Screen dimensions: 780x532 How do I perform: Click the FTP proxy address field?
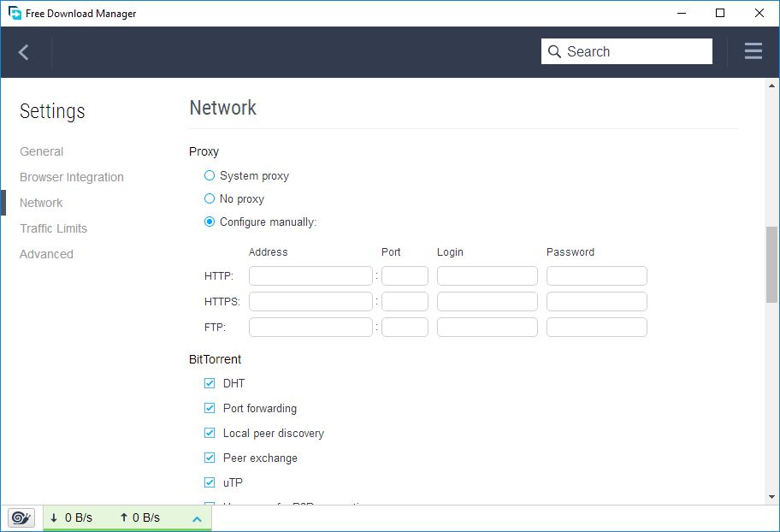tap(310, 327)
